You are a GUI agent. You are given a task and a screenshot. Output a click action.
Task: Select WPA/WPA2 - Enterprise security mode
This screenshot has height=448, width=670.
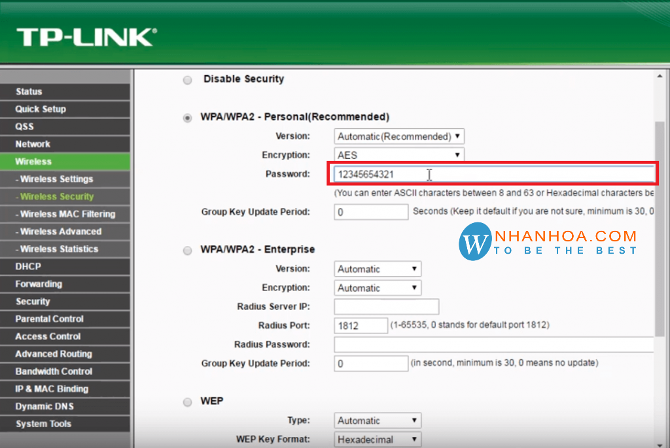point(187,250)
